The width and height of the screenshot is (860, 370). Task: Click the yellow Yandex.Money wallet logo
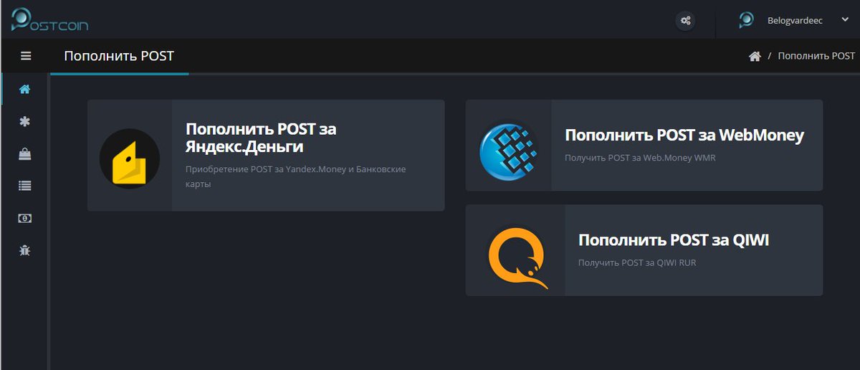(130, 158)
